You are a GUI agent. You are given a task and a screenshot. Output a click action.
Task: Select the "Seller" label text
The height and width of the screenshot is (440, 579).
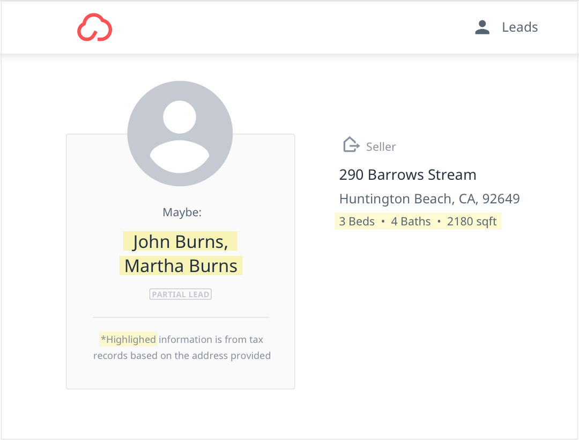tap(381, 146)
